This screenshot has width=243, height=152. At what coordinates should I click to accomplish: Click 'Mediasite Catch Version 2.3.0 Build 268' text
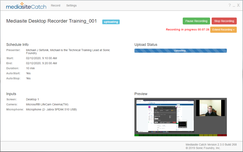211,144
